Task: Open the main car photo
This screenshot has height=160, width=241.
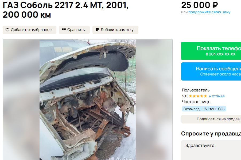Action: point(88,100)
